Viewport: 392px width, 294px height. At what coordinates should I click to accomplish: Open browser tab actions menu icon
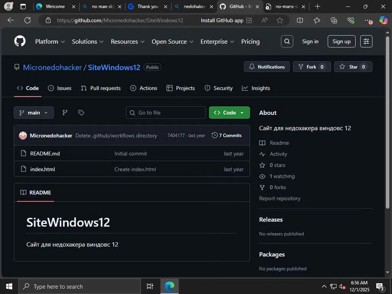[23, 7]
